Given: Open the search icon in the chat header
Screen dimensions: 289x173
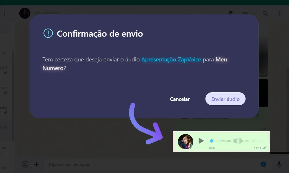Looking at the screenshot, I should (x=265, y=14).
